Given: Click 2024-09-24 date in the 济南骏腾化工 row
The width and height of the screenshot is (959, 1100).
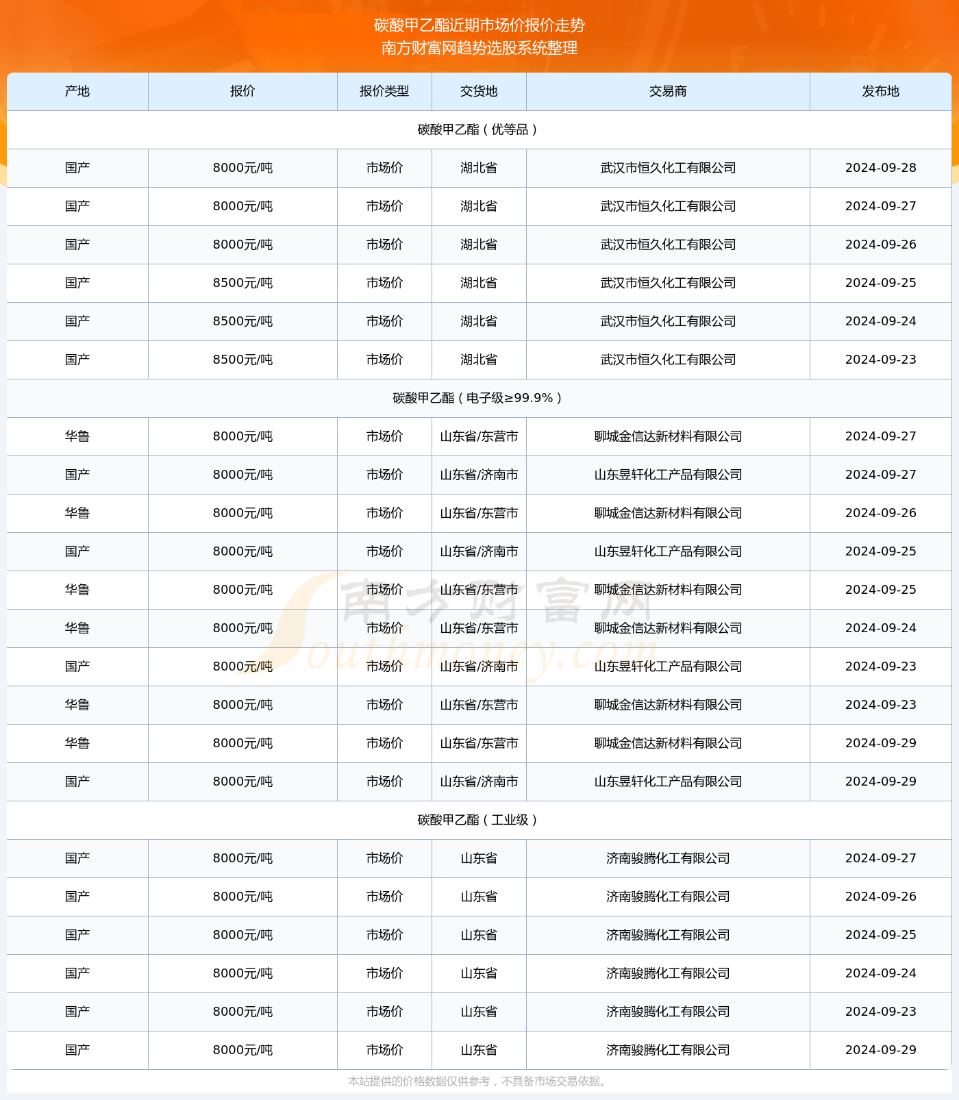Looking at the screenshot, I should [880, 973].
